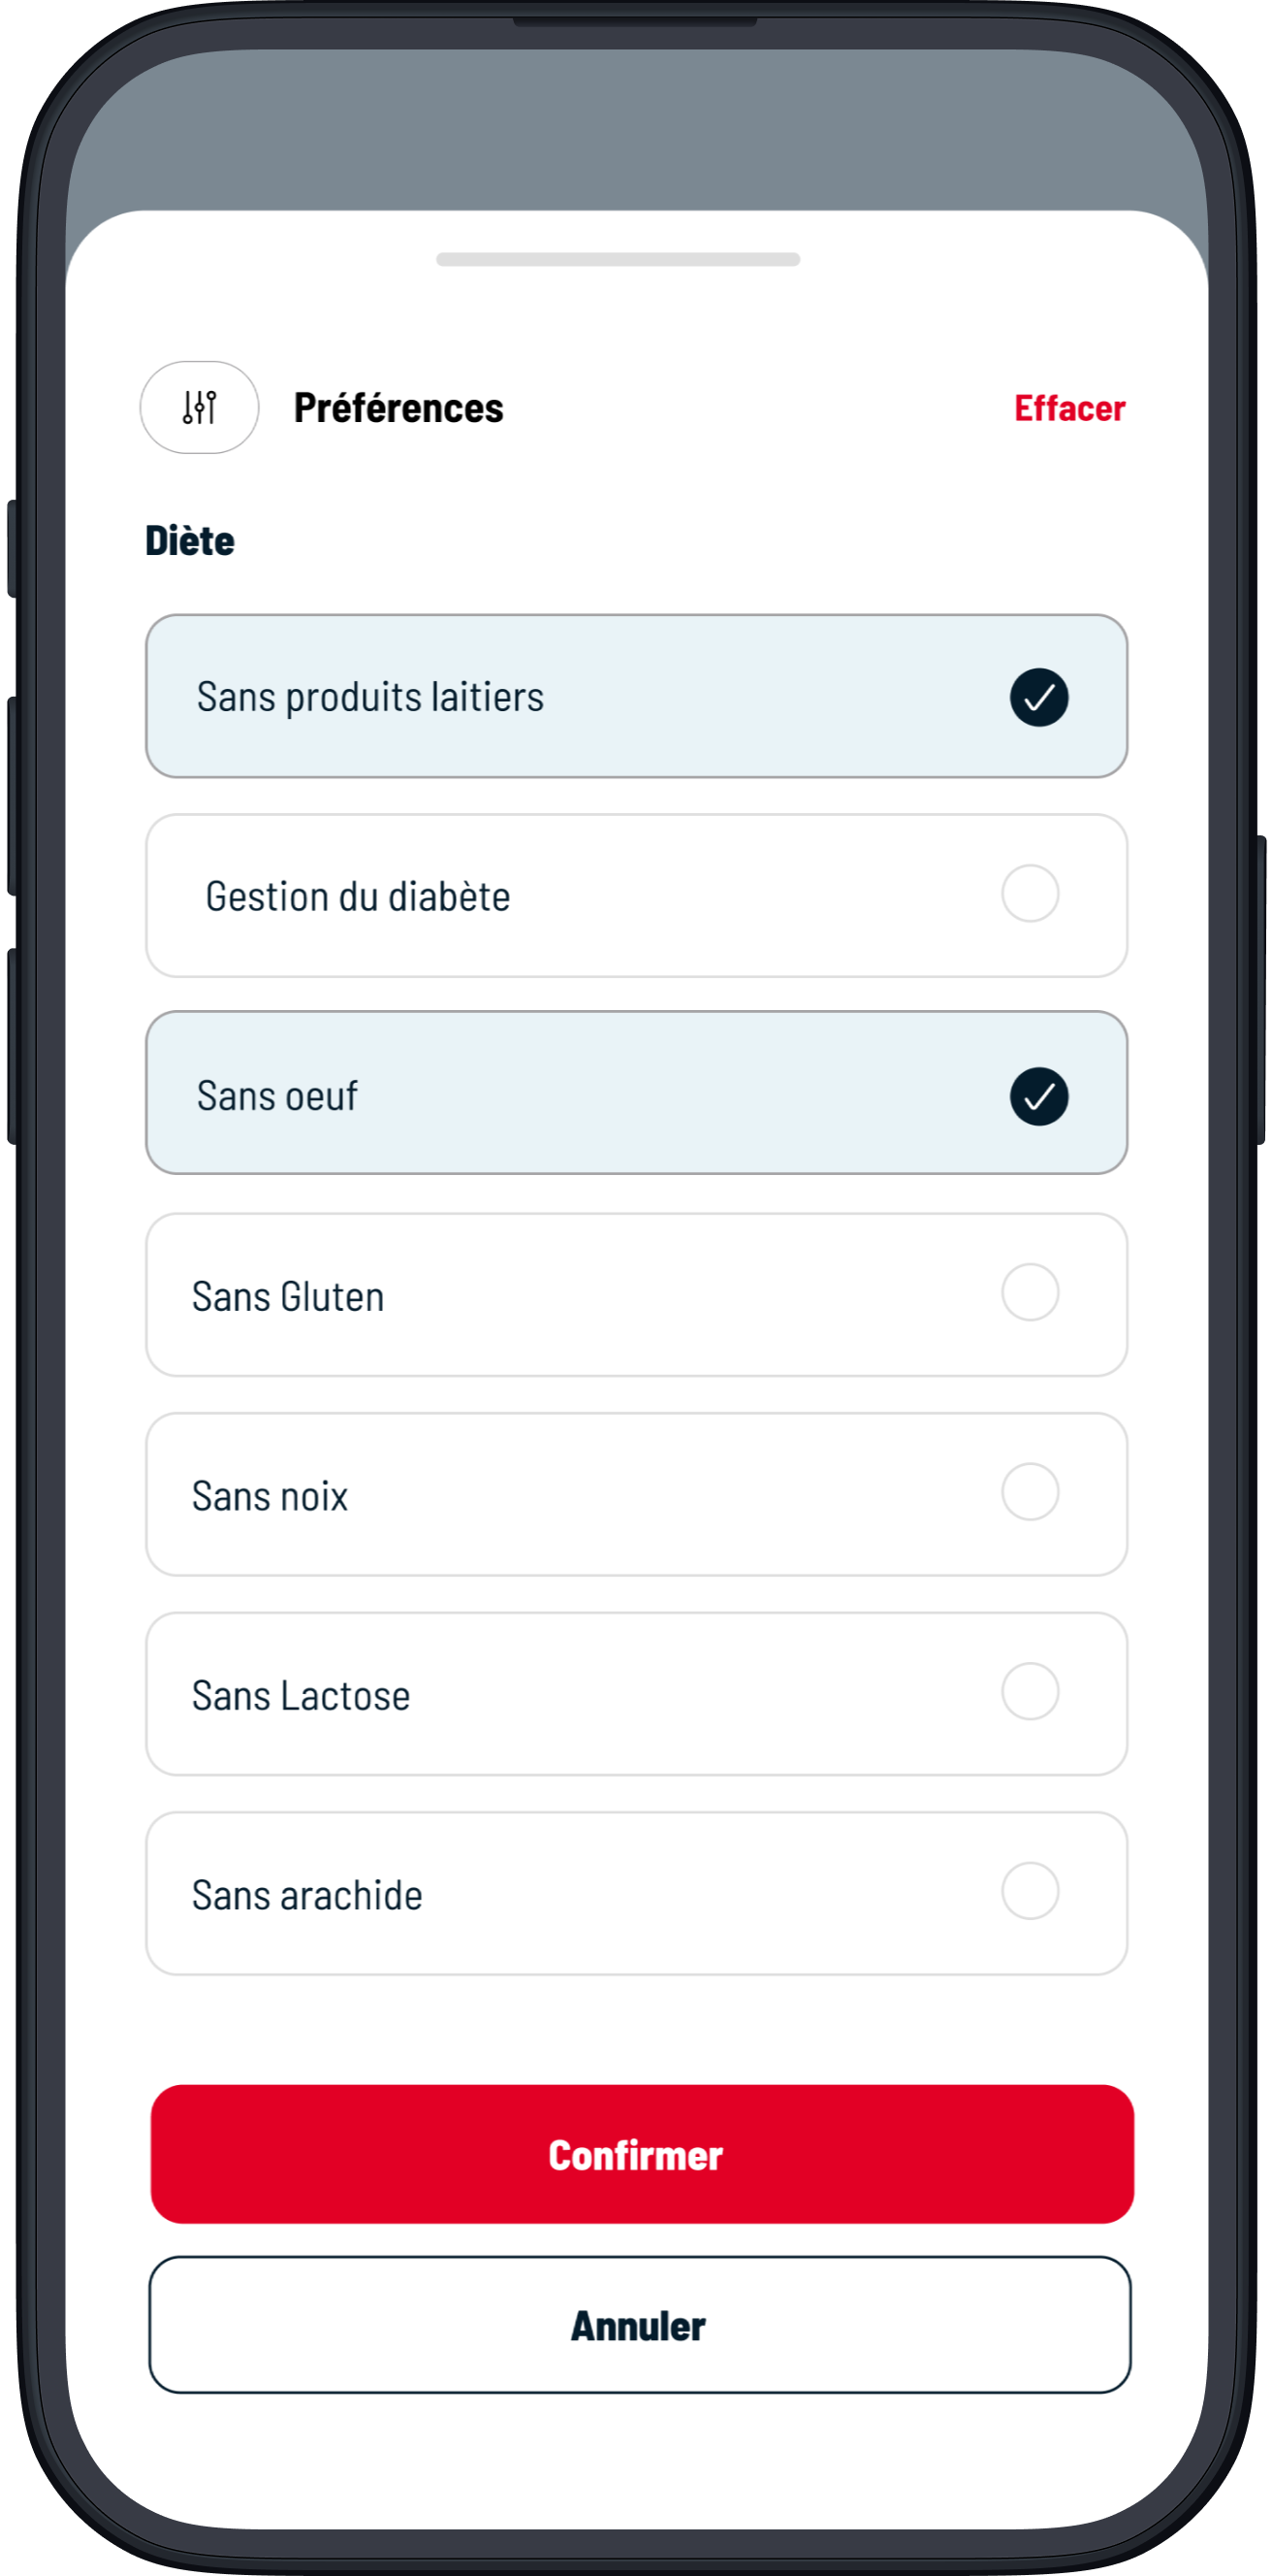Uncheck the Sans produits laitiers checkmark
The height and width of the screenshot is (2576, 1272).
click(x=1038, y=697)
